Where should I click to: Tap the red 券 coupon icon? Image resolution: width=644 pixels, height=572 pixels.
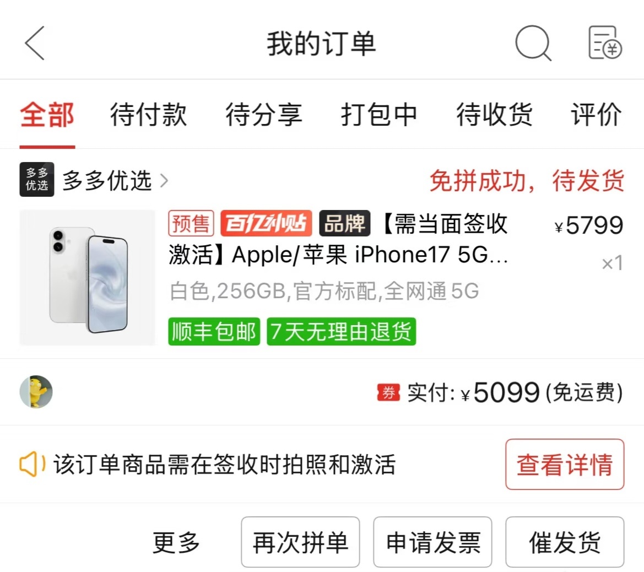coord(388,392)
